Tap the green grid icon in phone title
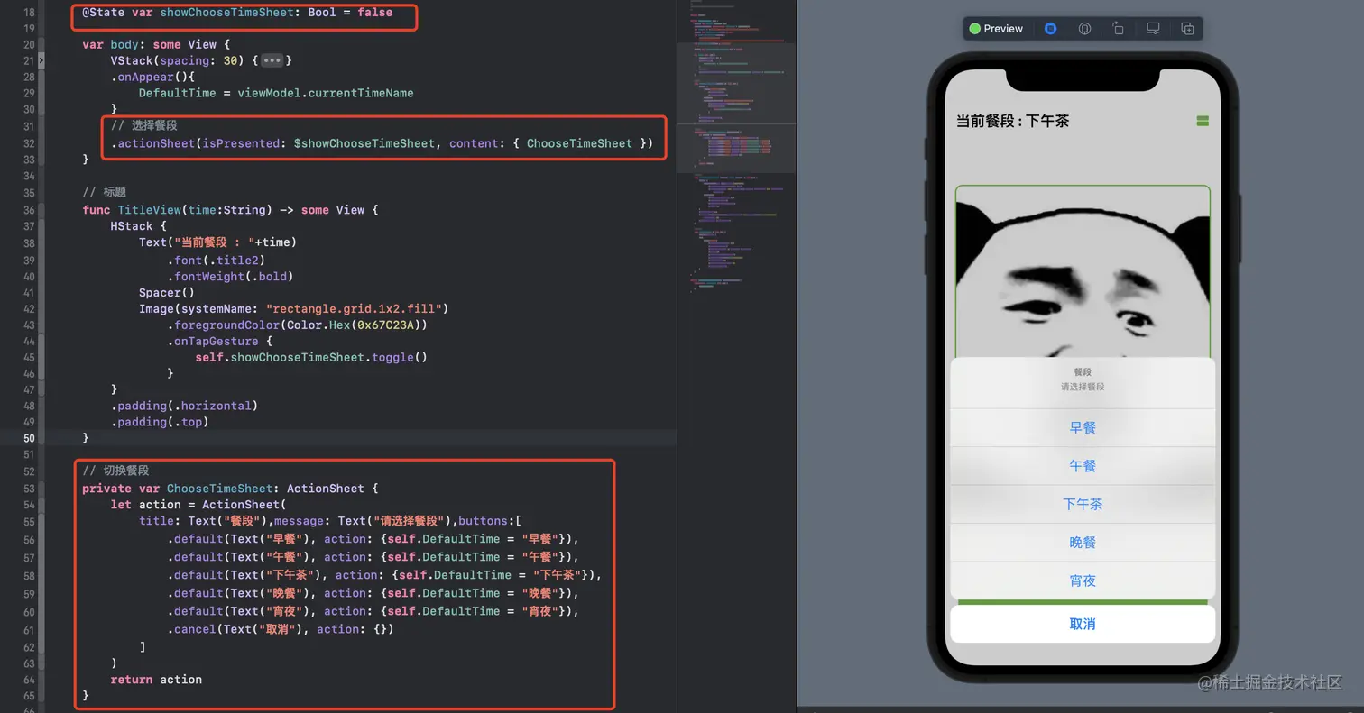This screenshot has height=713, width=1364. click(1202, 121)
